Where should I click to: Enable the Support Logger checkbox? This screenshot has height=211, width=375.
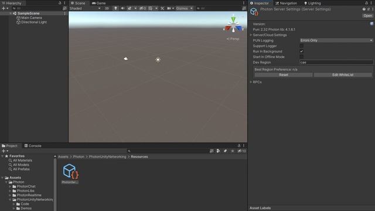(x=302, y=46)
